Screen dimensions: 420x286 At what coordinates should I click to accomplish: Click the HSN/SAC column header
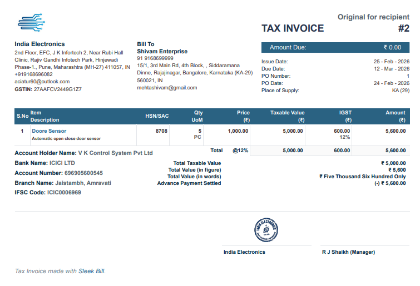pyautogui.click(x=157, y=116)
